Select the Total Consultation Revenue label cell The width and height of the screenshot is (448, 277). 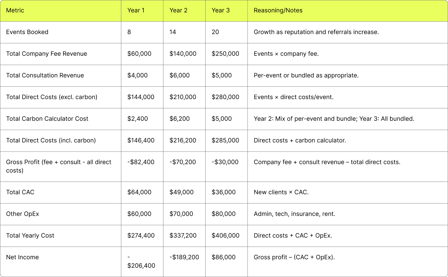(x=45, y=76)
